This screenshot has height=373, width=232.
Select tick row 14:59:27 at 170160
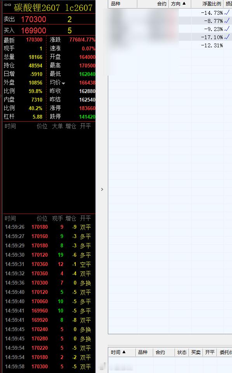(48, 236)
